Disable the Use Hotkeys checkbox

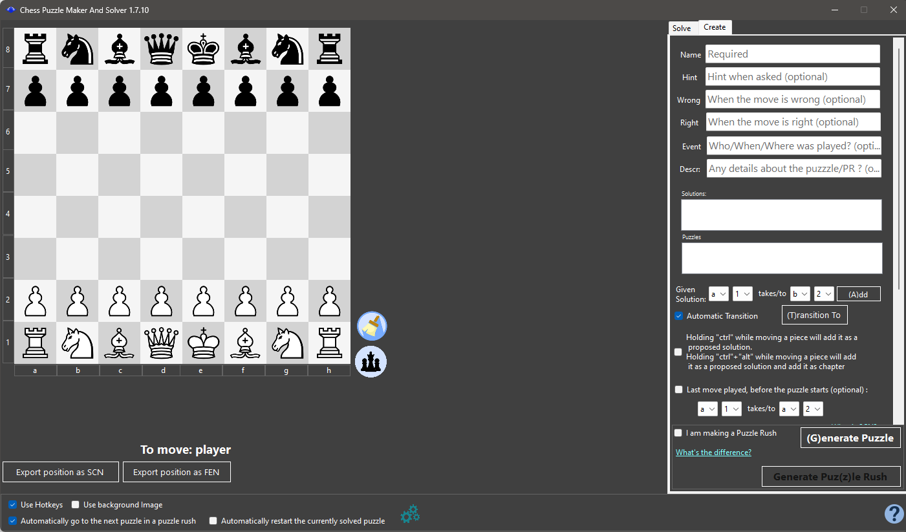click(x=12, y=505)
